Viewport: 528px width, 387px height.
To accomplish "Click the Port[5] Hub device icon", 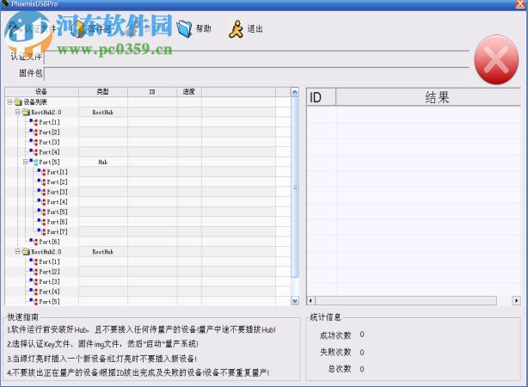I will pos(34,162).
